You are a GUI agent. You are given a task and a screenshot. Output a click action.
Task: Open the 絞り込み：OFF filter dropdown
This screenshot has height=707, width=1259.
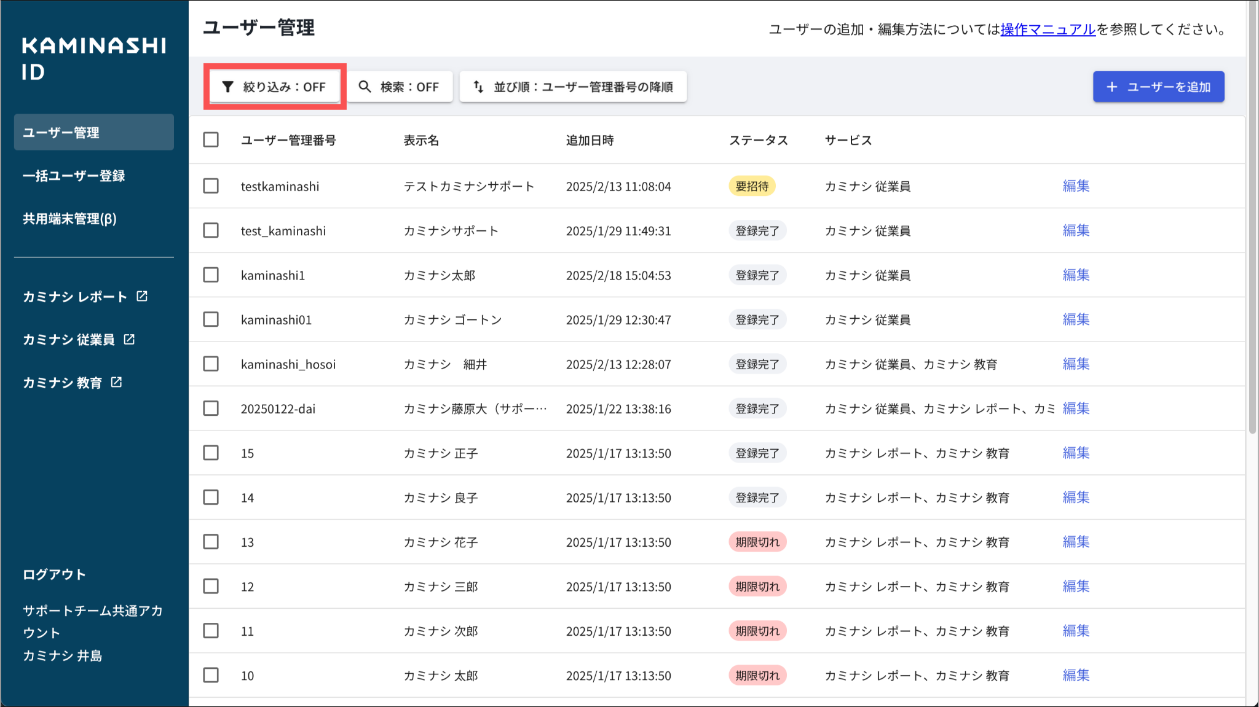pos(284,87)
